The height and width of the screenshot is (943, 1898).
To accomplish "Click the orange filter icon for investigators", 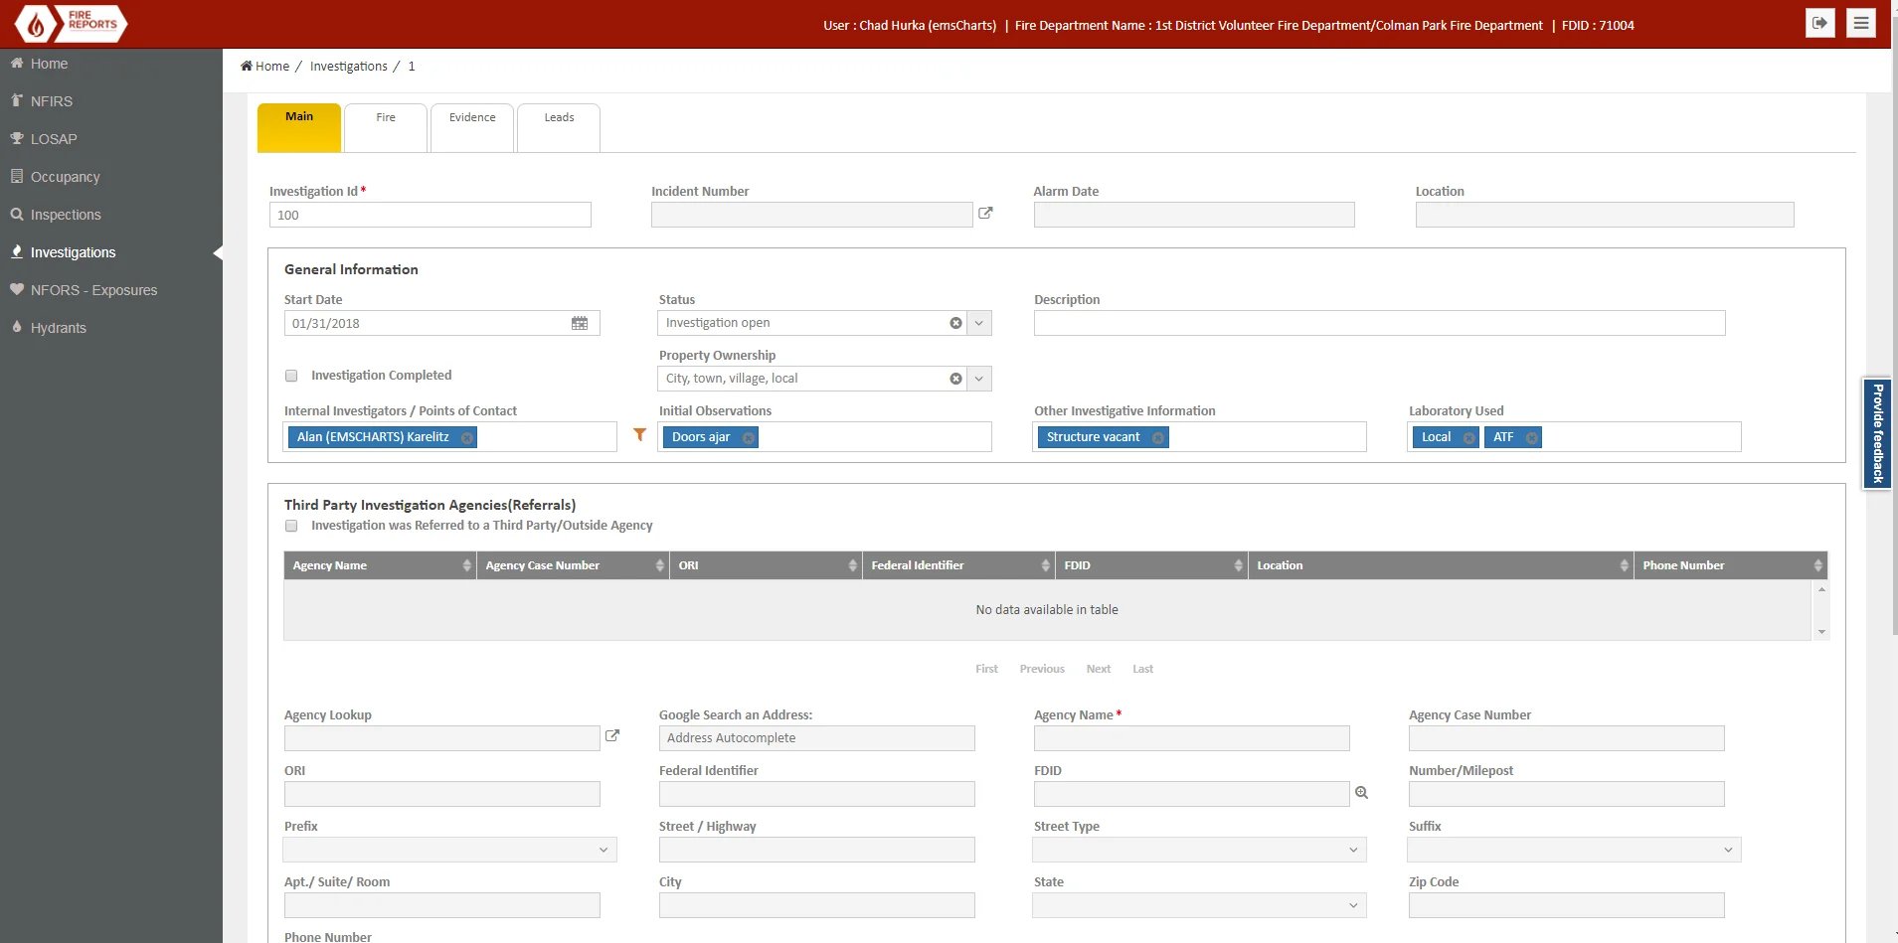I will (639, 434).
